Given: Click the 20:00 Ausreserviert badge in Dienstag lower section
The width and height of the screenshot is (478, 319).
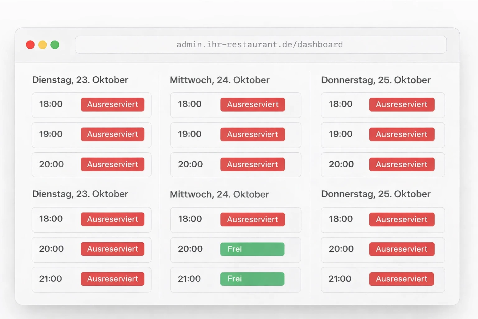Looking at the screenshot, I should click(113, 249).
